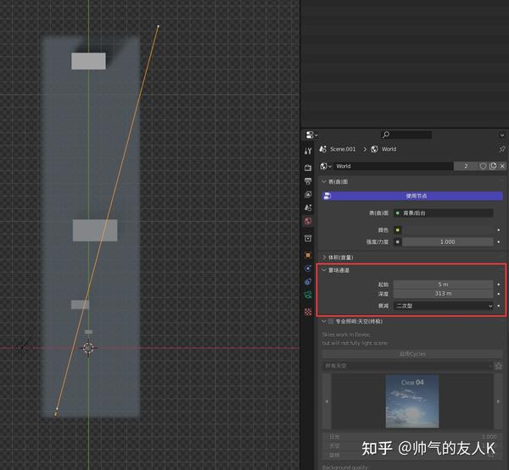
Task: Select the Clear 04 sky thumbnail
Action: [x=412, y=401]
